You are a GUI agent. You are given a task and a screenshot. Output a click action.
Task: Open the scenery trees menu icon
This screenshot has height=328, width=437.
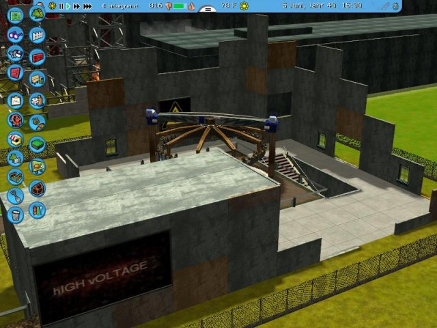[x=37, y=13]
